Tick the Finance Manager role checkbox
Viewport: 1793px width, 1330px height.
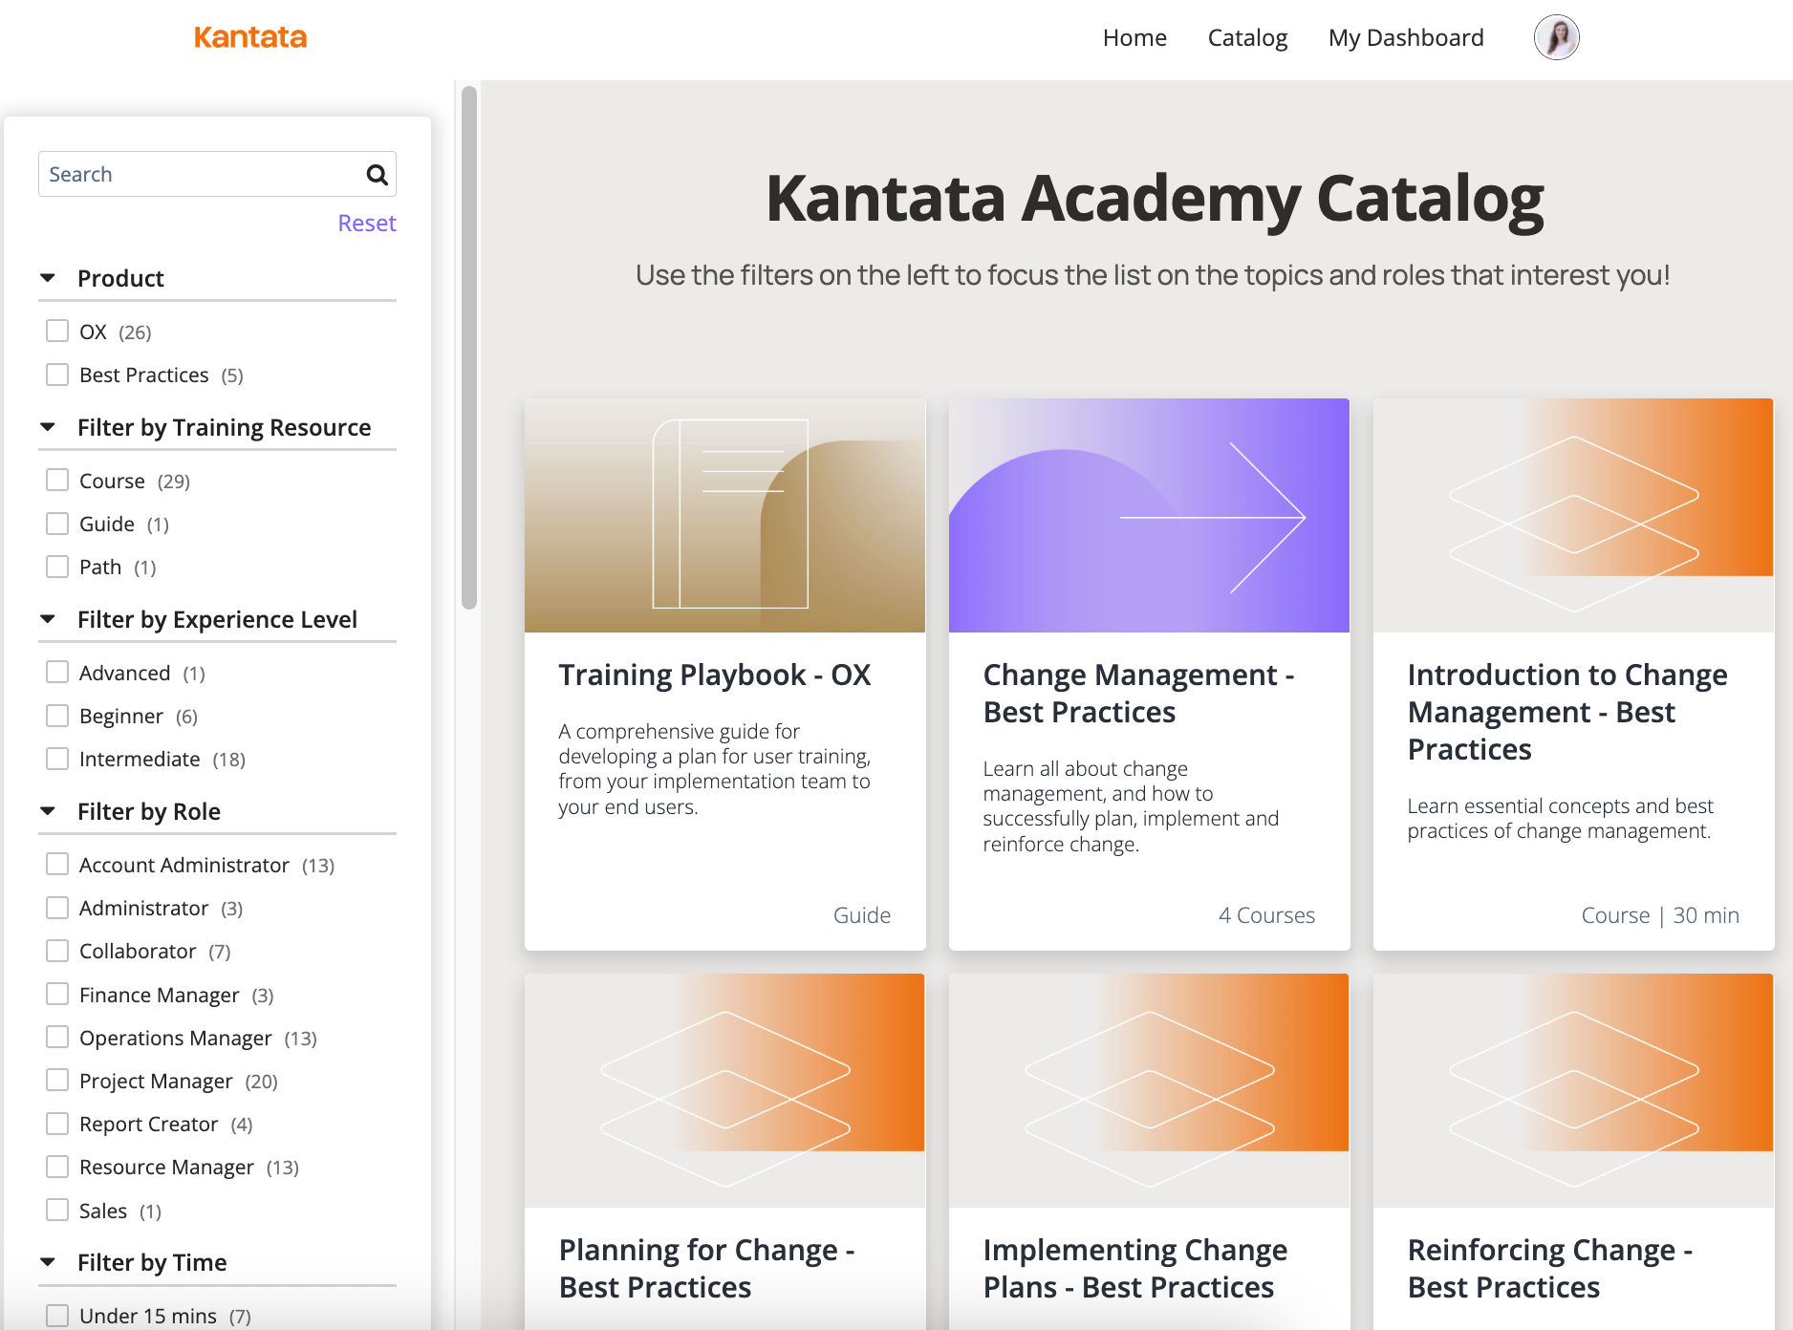coord(57,995)
